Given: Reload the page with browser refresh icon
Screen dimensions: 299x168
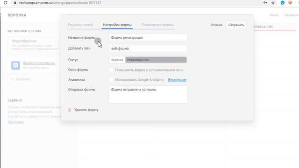Looking at the screenshot, I should (x=5, y=3).
